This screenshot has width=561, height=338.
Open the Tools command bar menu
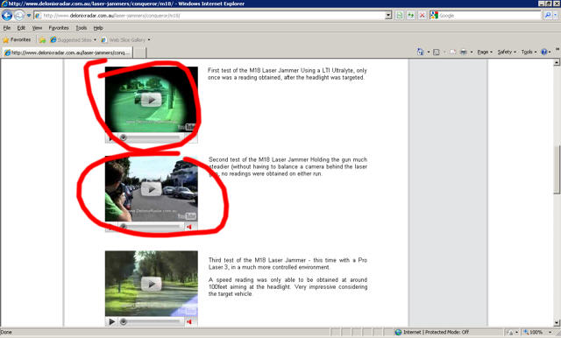tap(529, 53)
